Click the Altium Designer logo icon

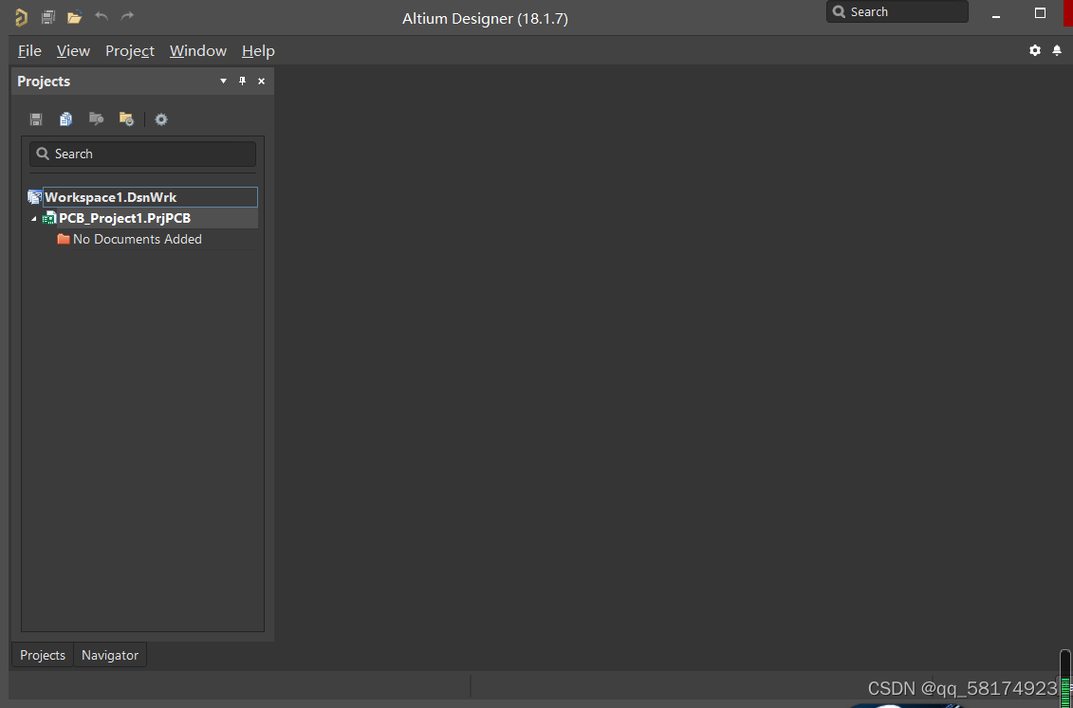coord(21,17)
